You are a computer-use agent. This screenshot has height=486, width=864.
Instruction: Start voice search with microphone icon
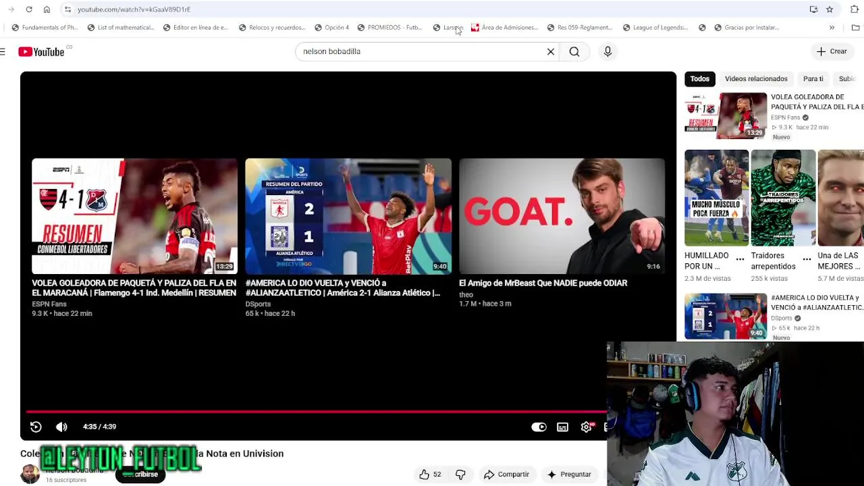pyautogui.click(x=607, y=51)
